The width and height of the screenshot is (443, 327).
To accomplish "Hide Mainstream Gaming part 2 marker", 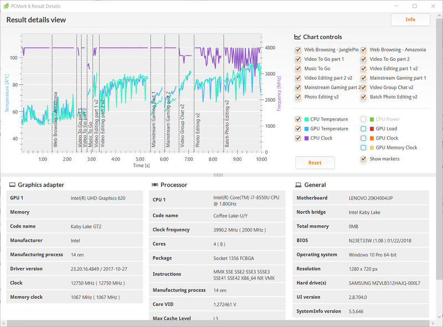I will point(298,87).
